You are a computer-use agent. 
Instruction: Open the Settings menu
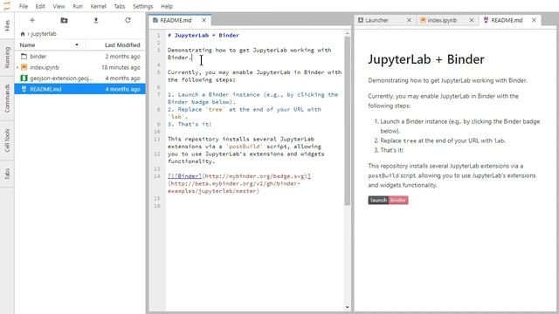pyautogui.click(x=142, y=6)
